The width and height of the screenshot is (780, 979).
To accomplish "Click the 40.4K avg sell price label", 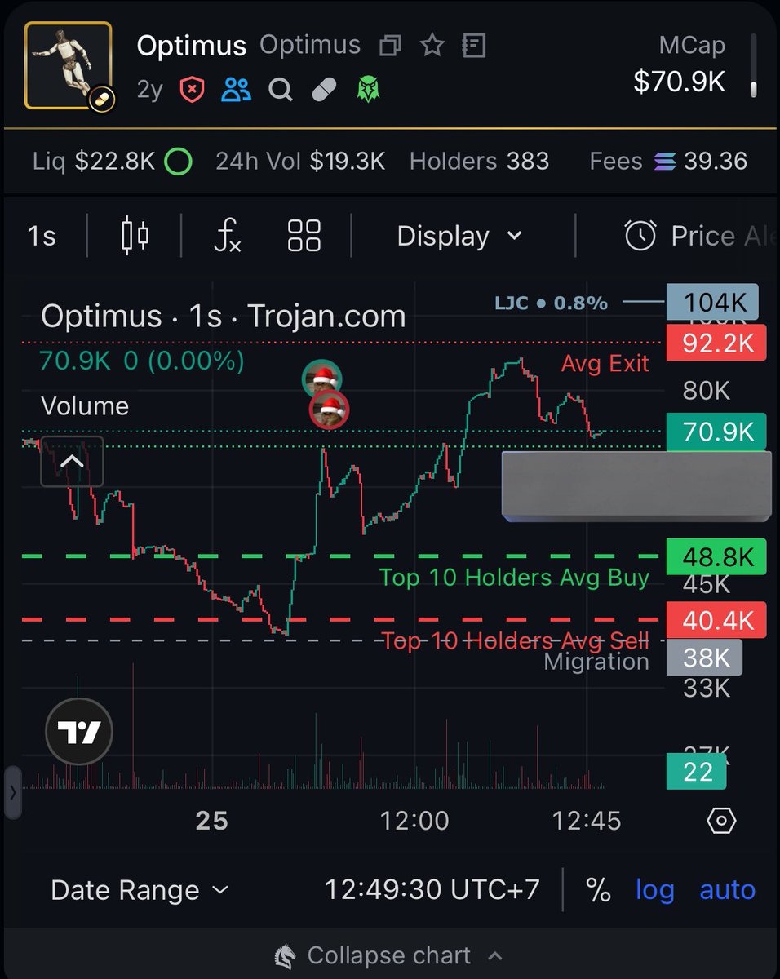I will click(x=716, y=621).
